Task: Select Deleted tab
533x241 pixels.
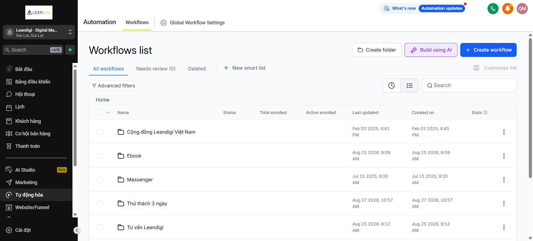Action: (x=197, y=69)
